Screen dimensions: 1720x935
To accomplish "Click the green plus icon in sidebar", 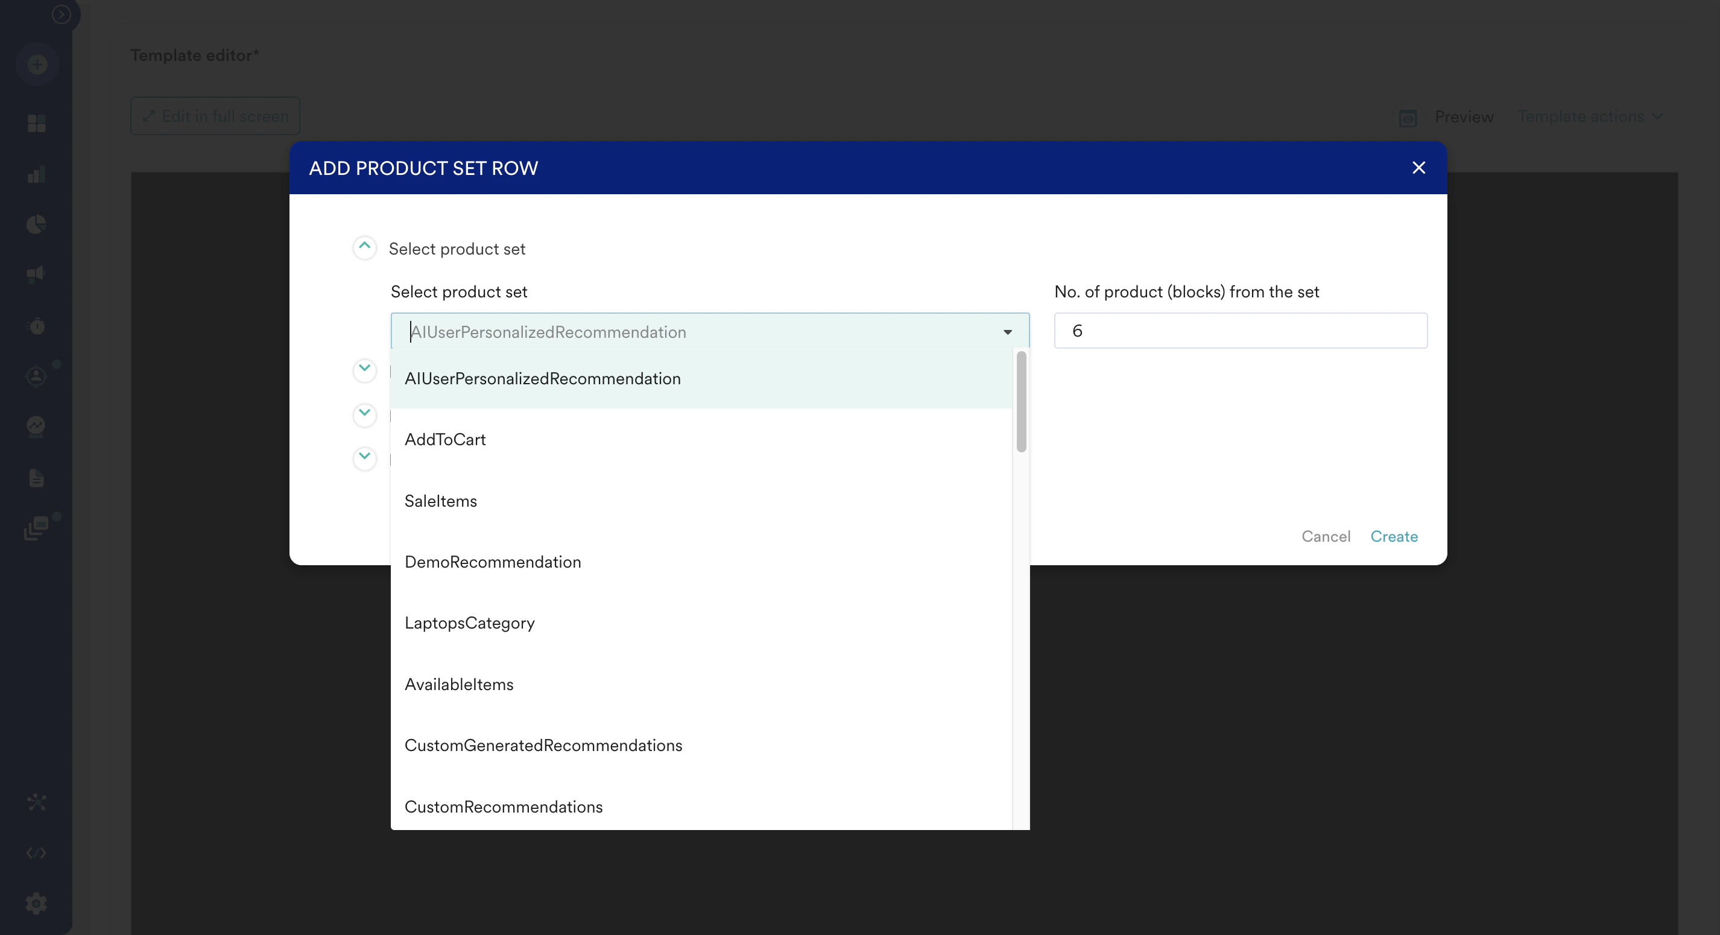I will click(x=37, y=65).
